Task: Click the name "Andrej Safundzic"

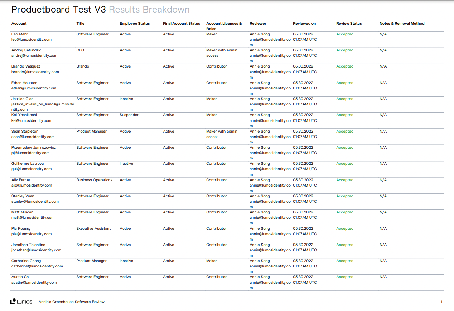Action: [26, 50]
